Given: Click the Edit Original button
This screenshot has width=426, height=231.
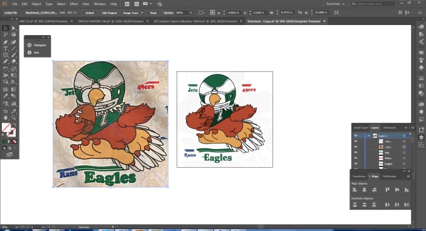Looking at the screenshot, I should [x=109, y=13].
